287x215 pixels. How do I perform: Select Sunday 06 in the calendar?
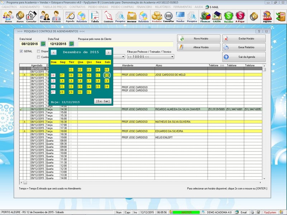[53, 75]
